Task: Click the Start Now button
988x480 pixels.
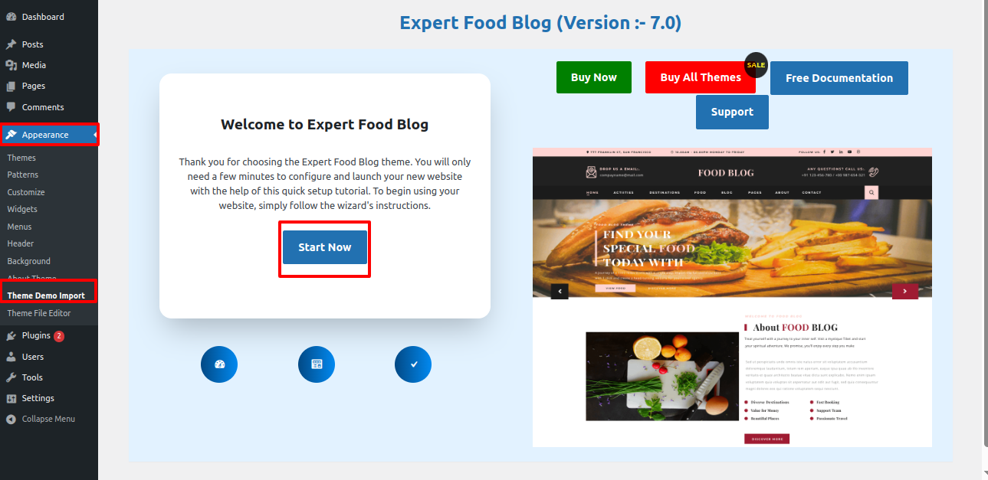Action: [325, 247]
